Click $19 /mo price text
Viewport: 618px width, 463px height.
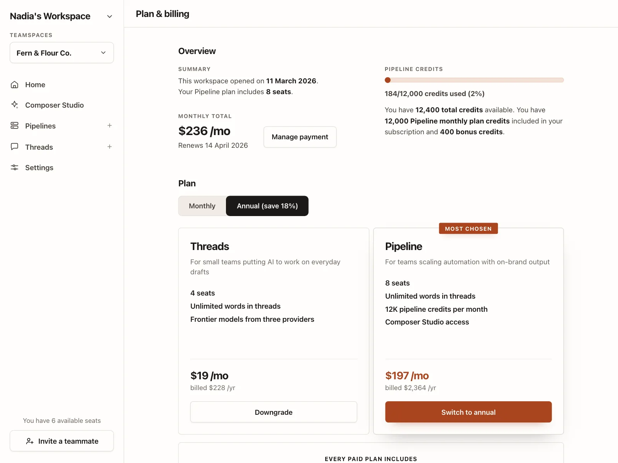(x=209, y=375)
